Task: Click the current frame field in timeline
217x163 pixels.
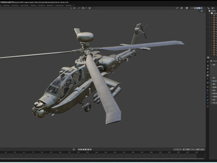Action: pos(177,149)
